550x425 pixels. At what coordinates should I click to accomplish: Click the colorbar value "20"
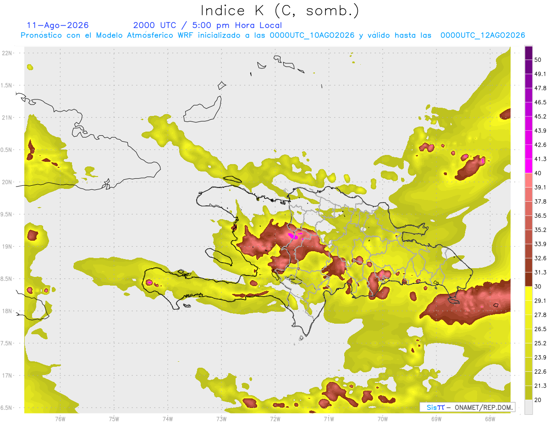[x=538, y=400]
